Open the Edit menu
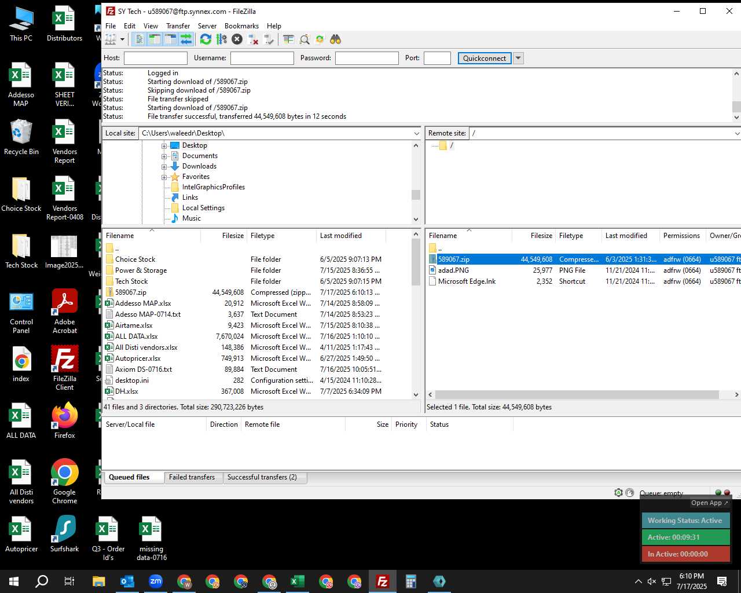Viewport: 741px width, 593px height. point(130,26)
